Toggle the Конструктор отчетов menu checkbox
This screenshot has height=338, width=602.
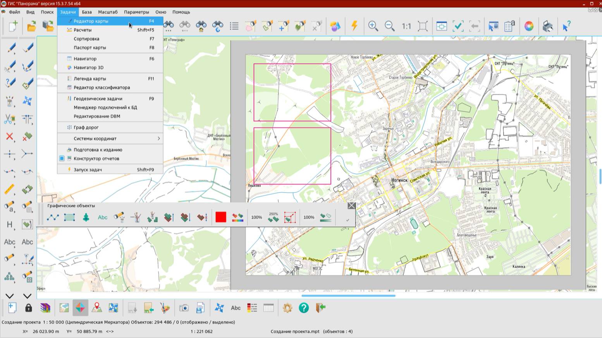coord(62,159)
